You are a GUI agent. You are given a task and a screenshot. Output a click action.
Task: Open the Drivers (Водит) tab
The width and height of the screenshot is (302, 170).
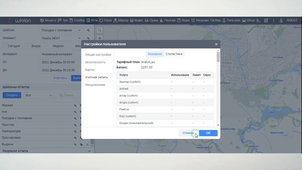(136, 20)
